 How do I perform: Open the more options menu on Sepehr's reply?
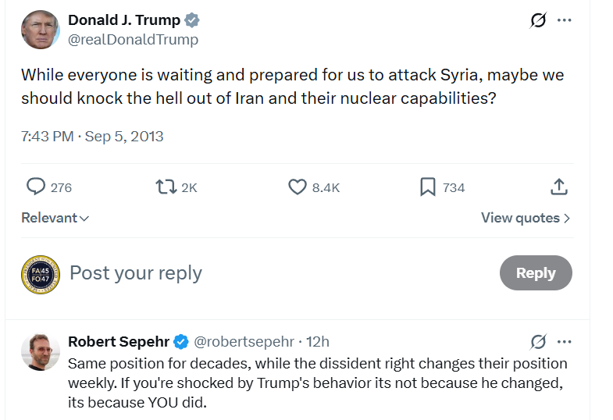click(564, 341)
